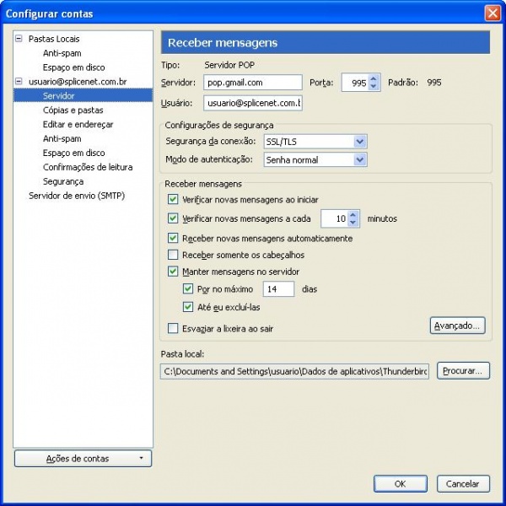Click the minutes interval field showing 10
Viewport: 506px width, 506px height.
(334, 218)
